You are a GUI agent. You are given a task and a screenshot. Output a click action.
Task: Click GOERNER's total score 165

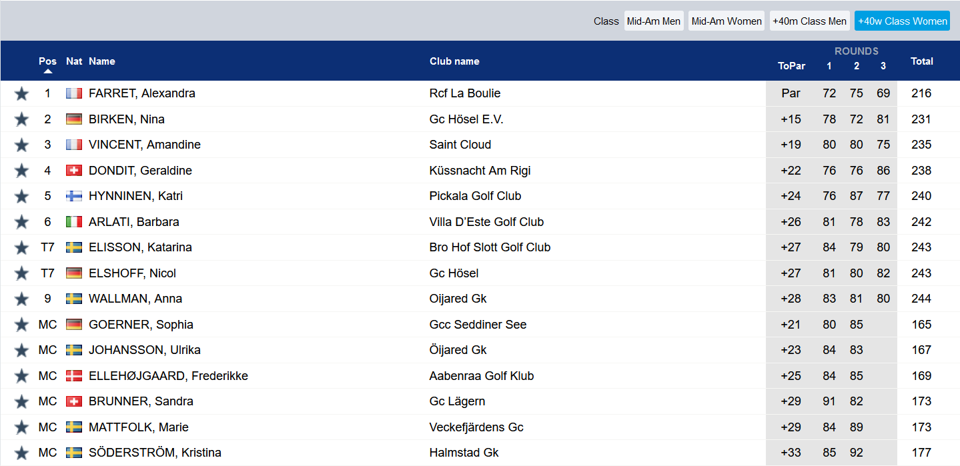(x=921, y=325)
